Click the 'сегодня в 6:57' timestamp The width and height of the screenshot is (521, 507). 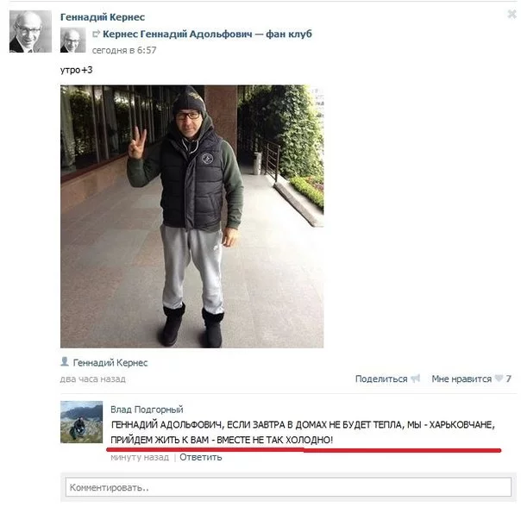click(x=124, y=50)
